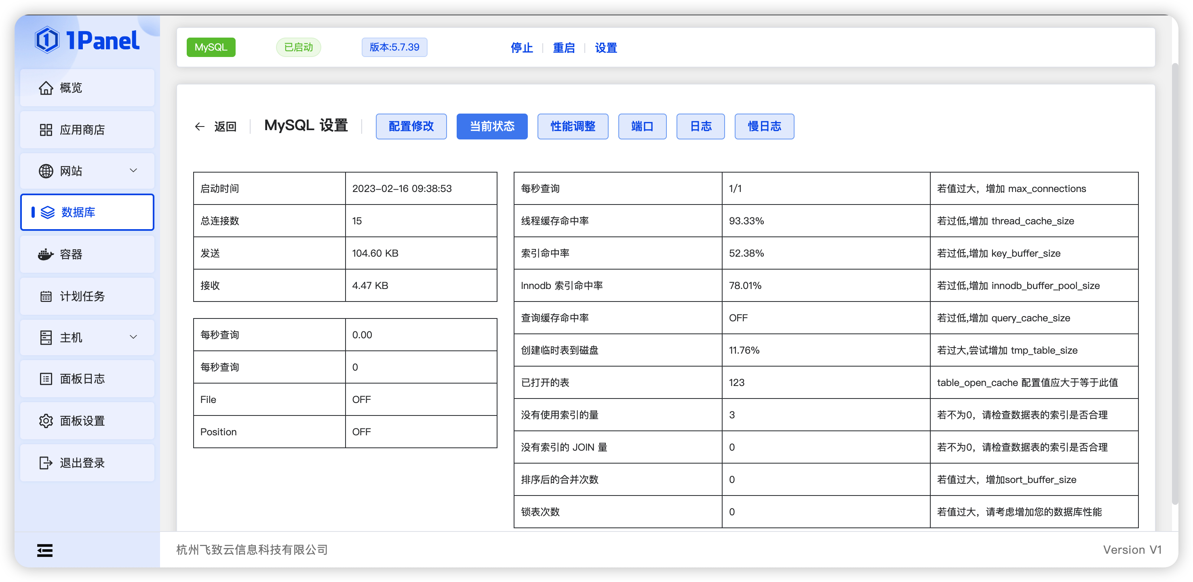
Task: Open the 慢日志 slow log tab
Action: 764,126
